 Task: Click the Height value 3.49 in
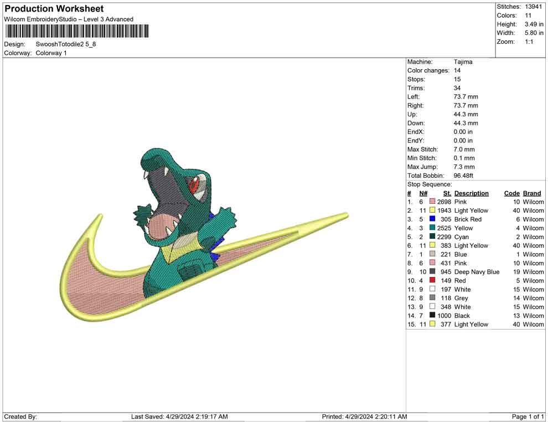pos(534,24)
